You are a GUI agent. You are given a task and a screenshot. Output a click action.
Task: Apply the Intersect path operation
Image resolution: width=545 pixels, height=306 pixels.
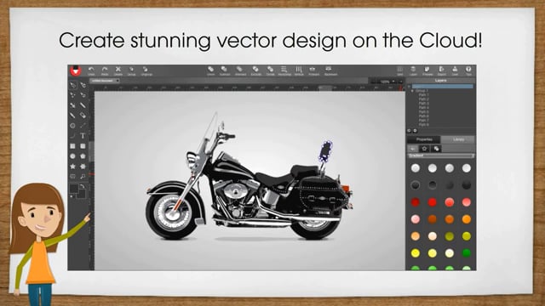[240, 71]
